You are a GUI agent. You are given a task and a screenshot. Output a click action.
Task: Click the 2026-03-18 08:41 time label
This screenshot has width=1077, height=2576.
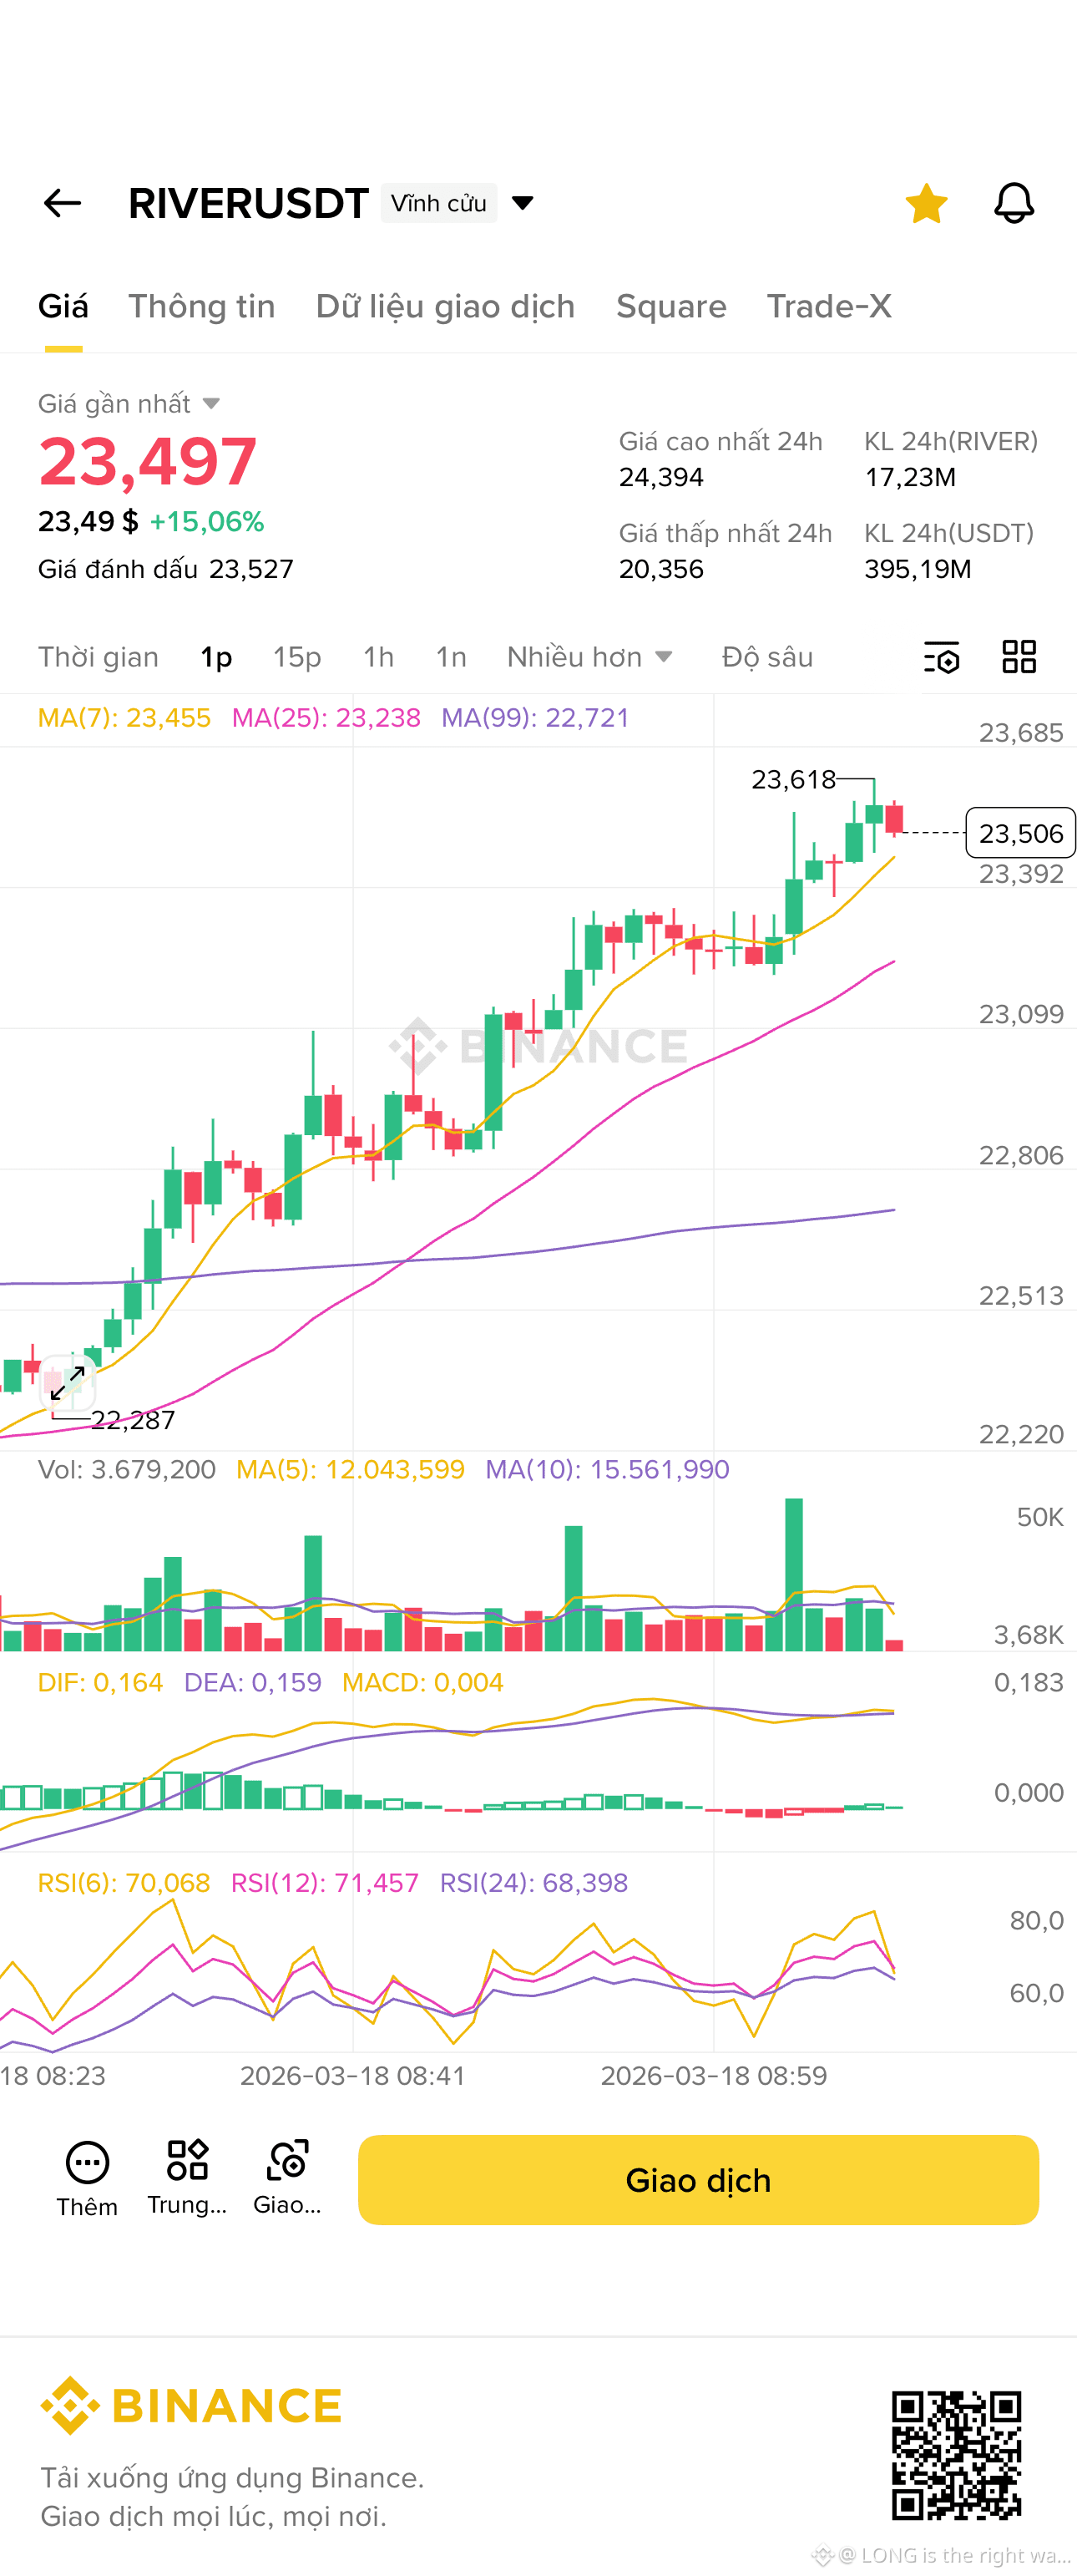(352, 2076)
